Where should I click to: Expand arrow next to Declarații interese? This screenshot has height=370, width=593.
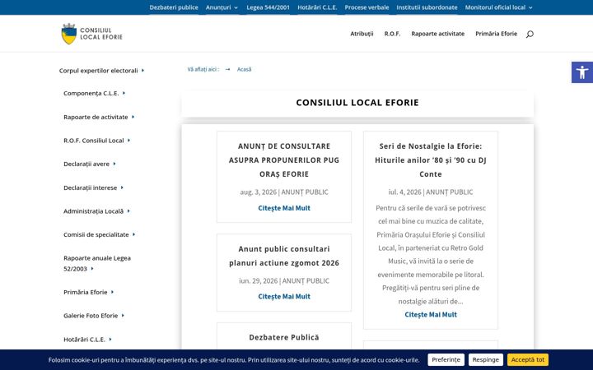122,187
